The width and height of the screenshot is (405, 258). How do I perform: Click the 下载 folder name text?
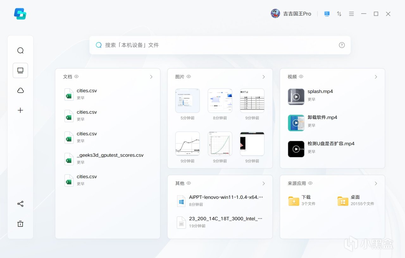pyautogui.click(x=306, y=197)
